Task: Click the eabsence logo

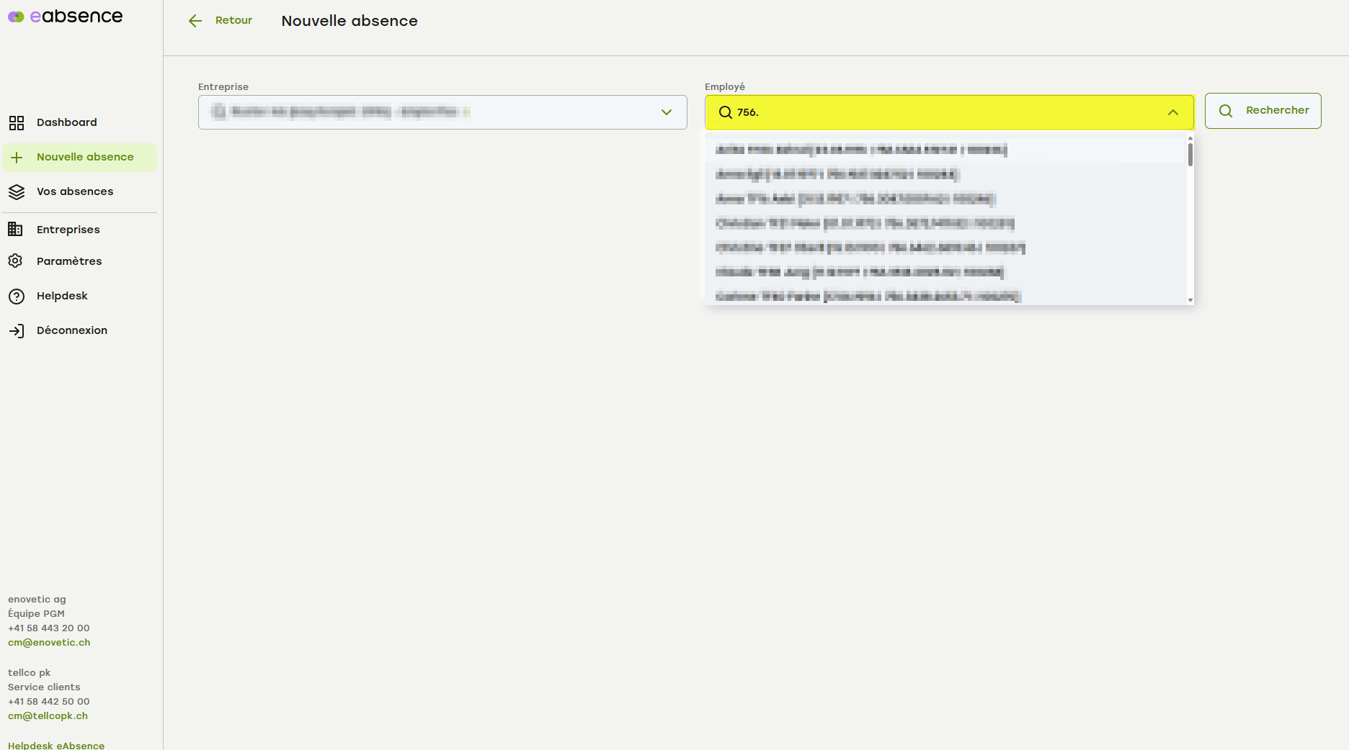Action: click(66, 17)
